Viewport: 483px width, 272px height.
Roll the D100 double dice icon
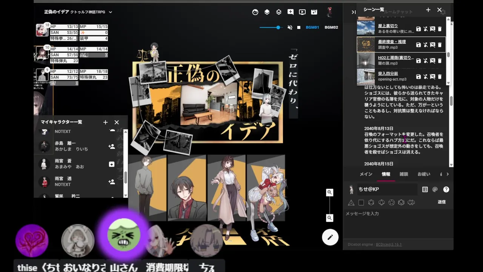click(411, 202)
